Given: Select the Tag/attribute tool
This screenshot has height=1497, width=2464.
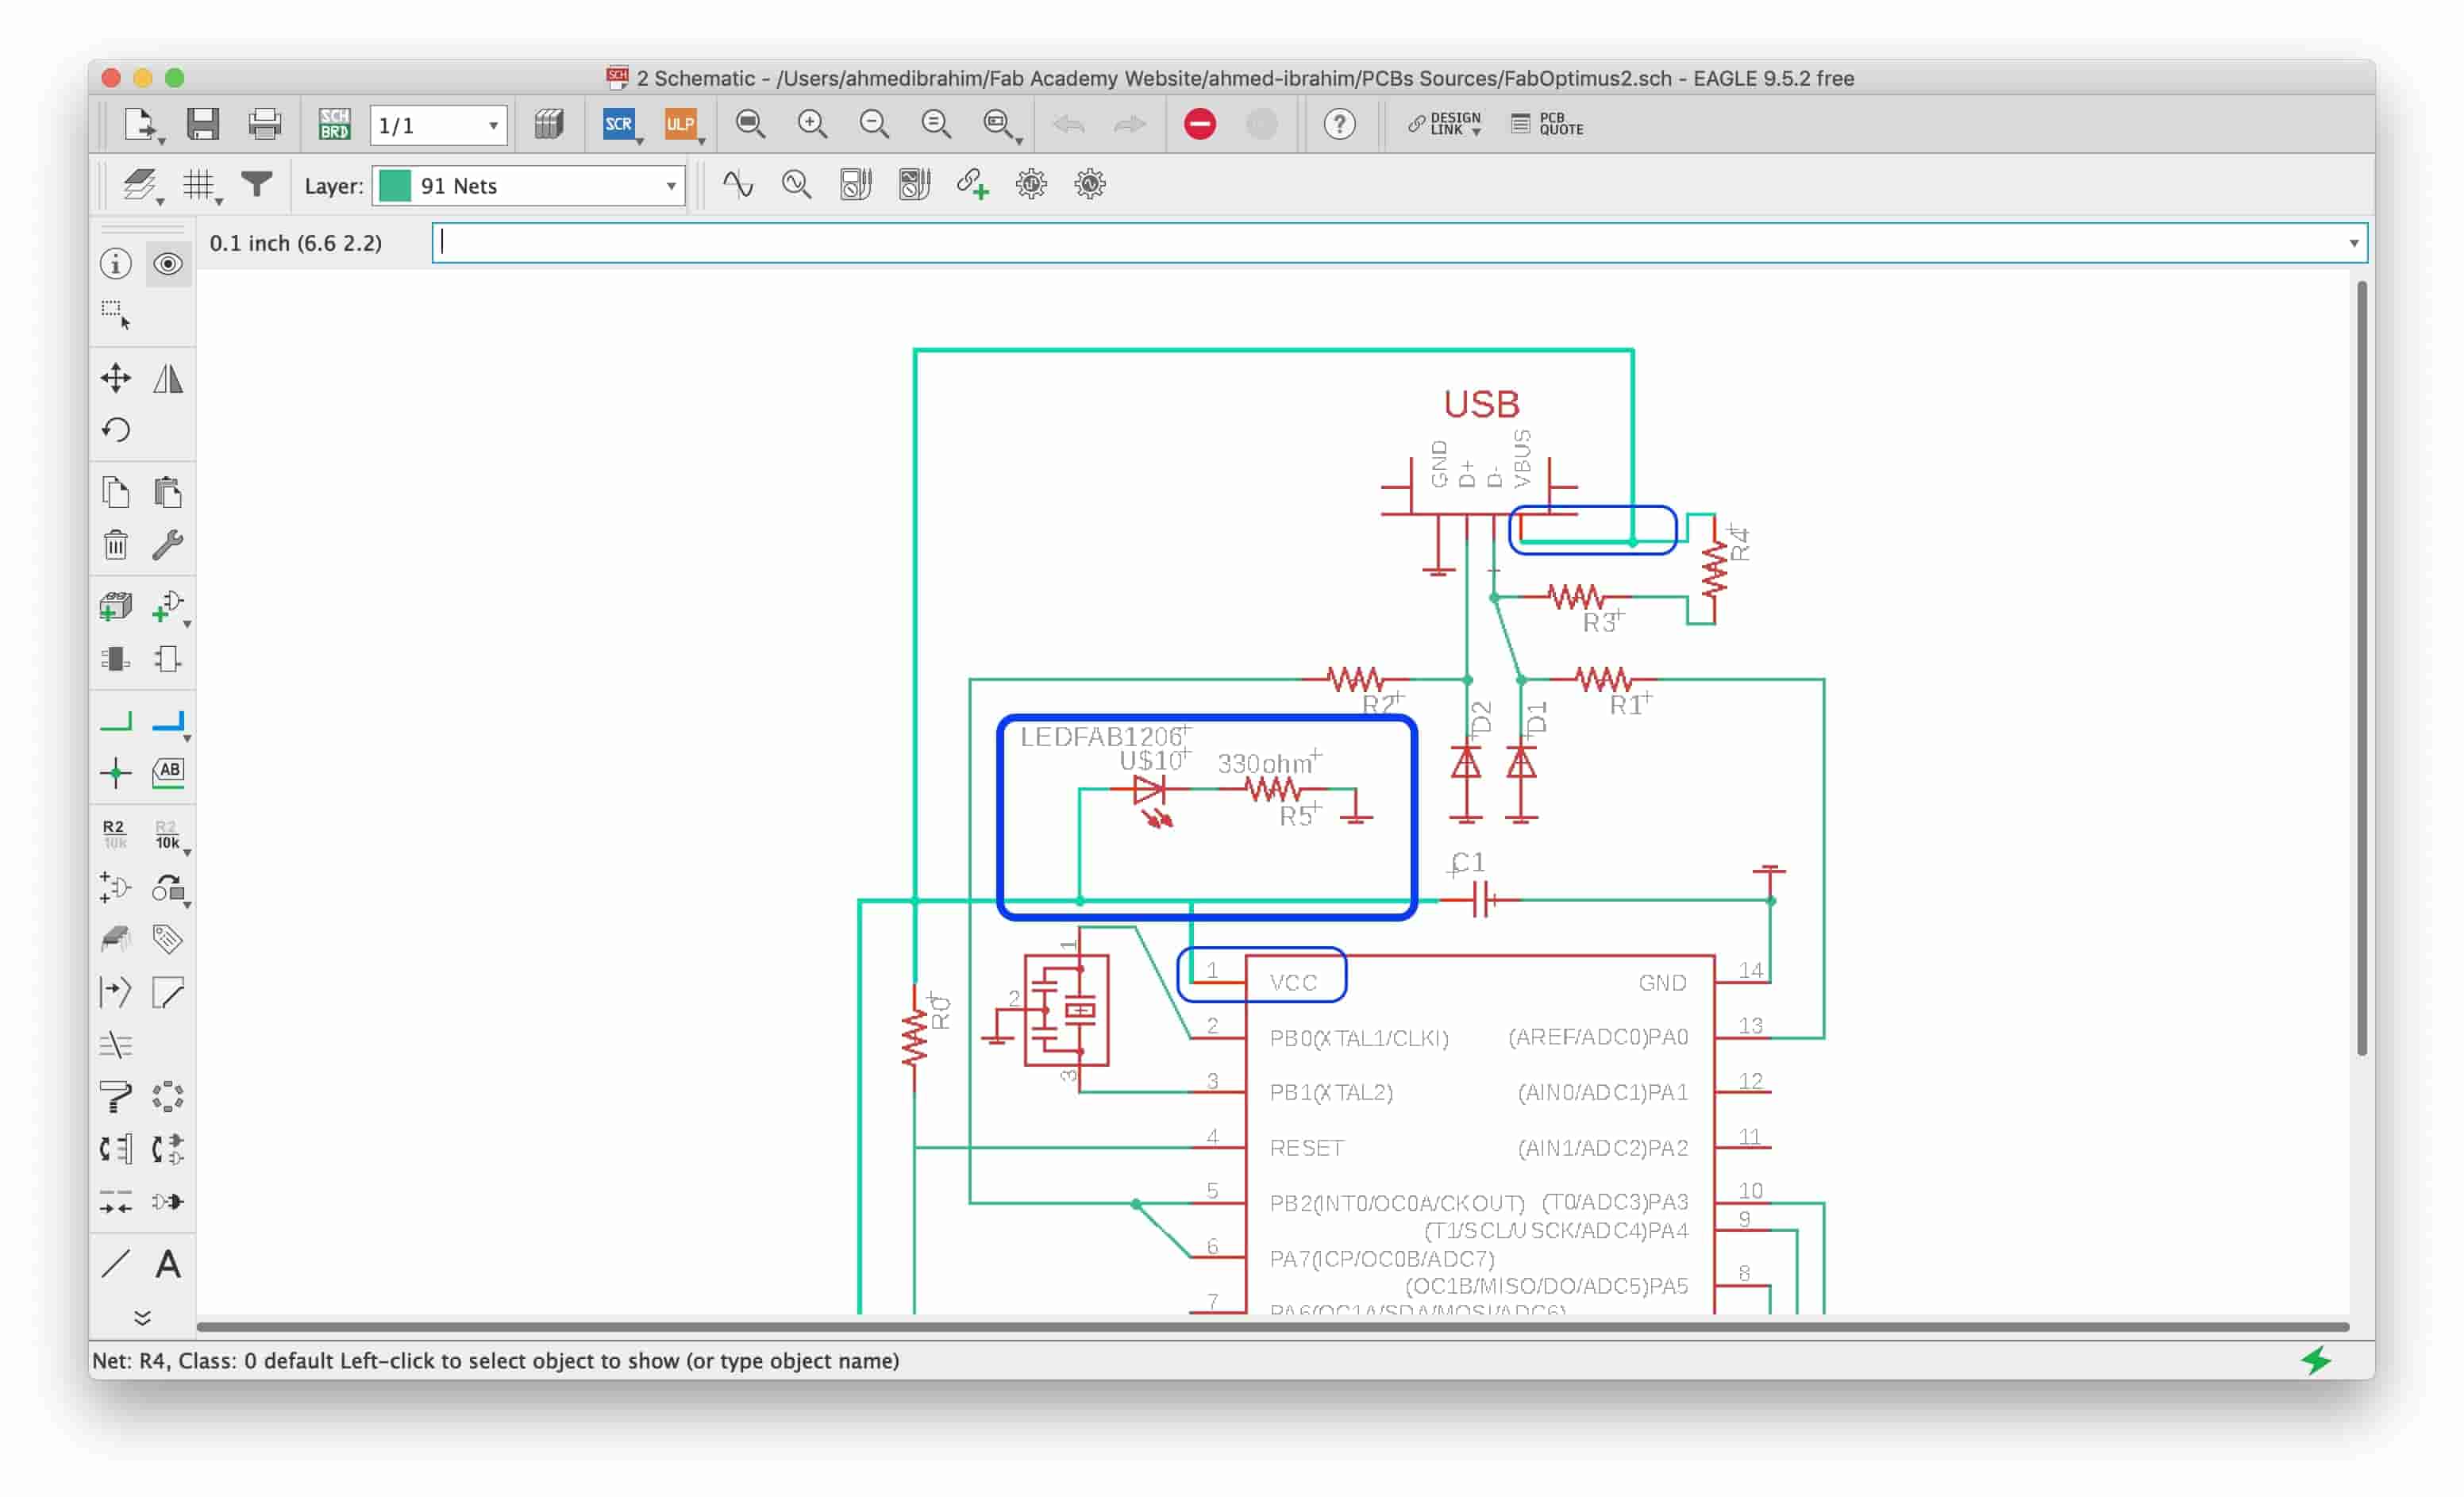Looking at the screenshot, I should (168, 939).
